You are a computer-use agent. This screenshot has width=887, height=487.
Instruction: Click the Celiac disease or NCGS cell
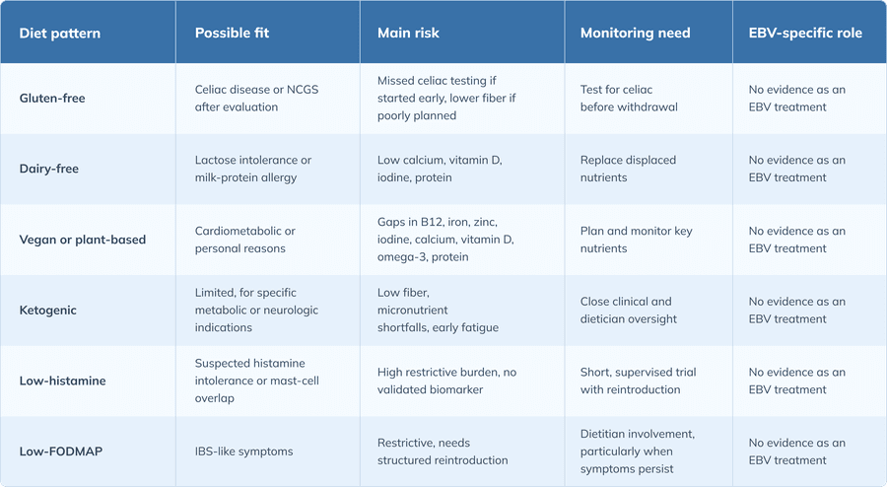click(x=257, y=99)
